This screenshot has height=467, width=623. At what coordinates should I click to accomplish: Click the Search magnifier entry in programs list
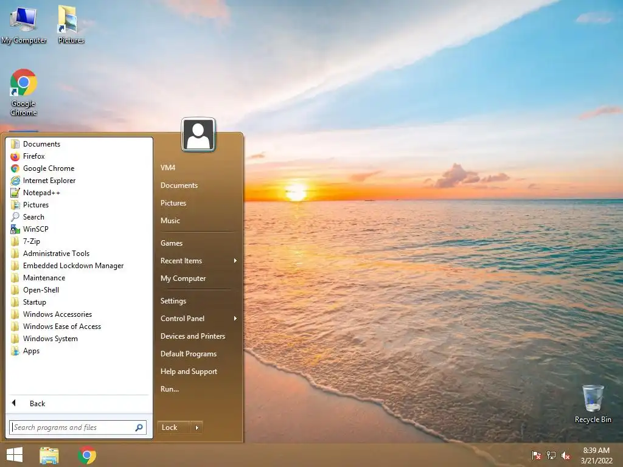point(15,217)
